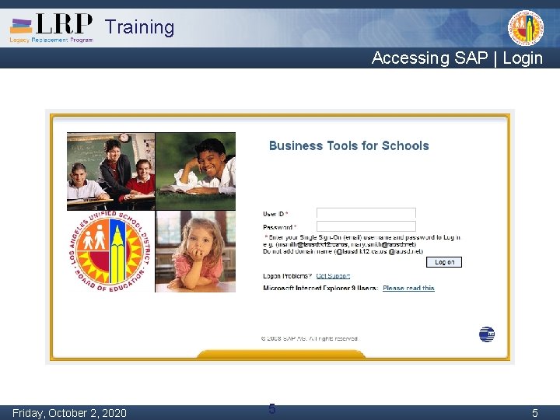Click the Logon Problems? label
Screen dimensions: 560x420
tap(288, 276)
